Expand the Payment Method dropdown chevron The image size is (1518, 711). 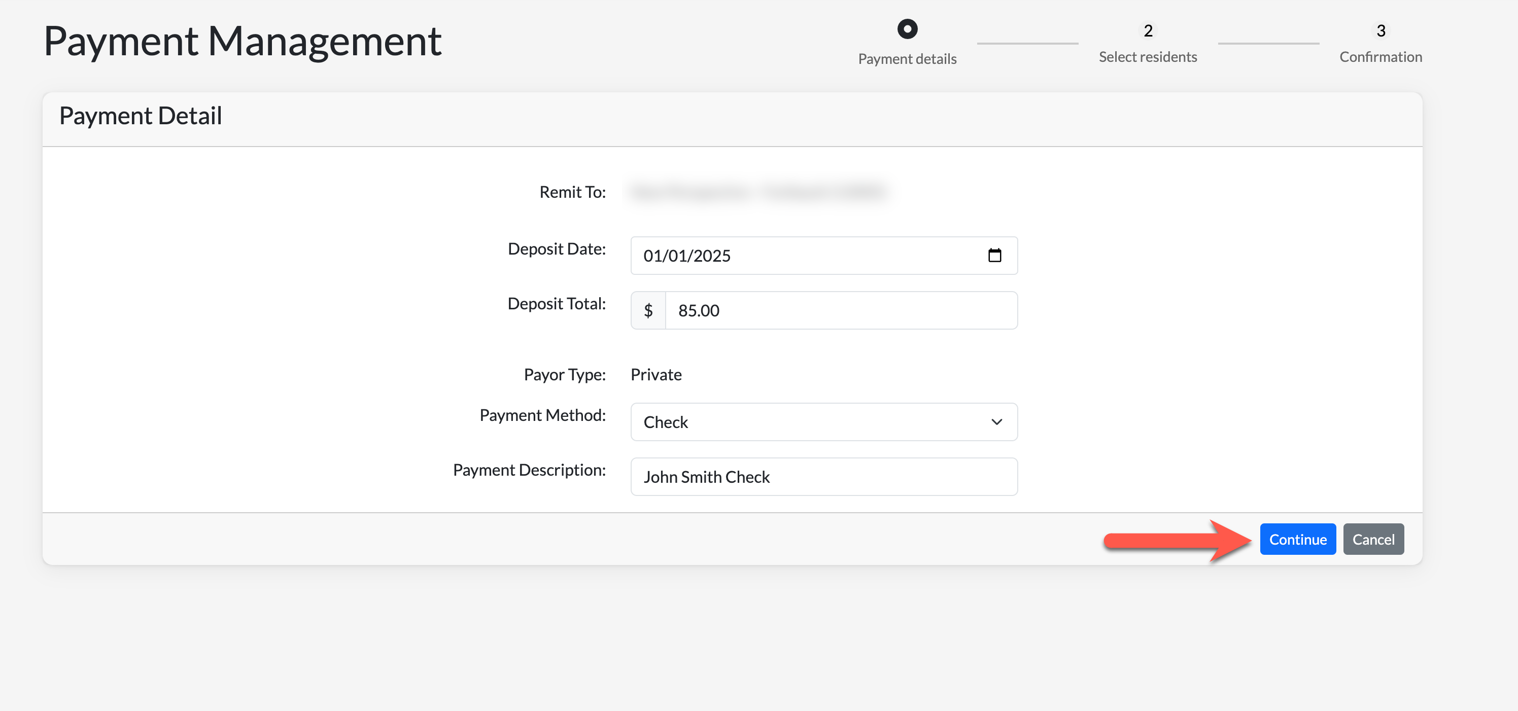click(x=996, y=422)
